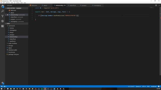Select app.js in Open Editors list
The height and width of the screenshot is (90, 161).
tap(12, 13)
